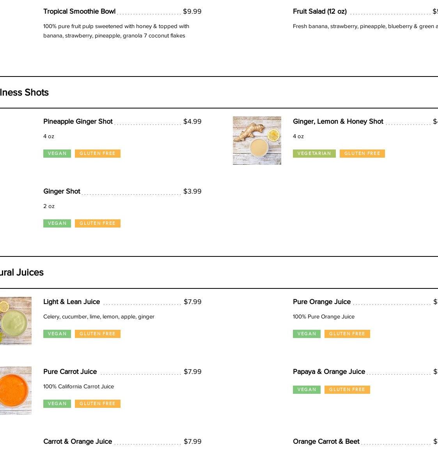Click Gluten Free tag under Ginger Shot

pyautogui.click(x=98, y=223)
